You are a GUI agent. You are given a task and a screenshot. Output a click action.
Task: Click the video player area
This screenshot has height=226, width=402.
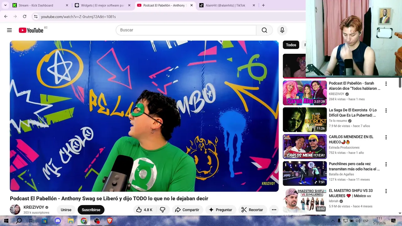tap(144, 116)
